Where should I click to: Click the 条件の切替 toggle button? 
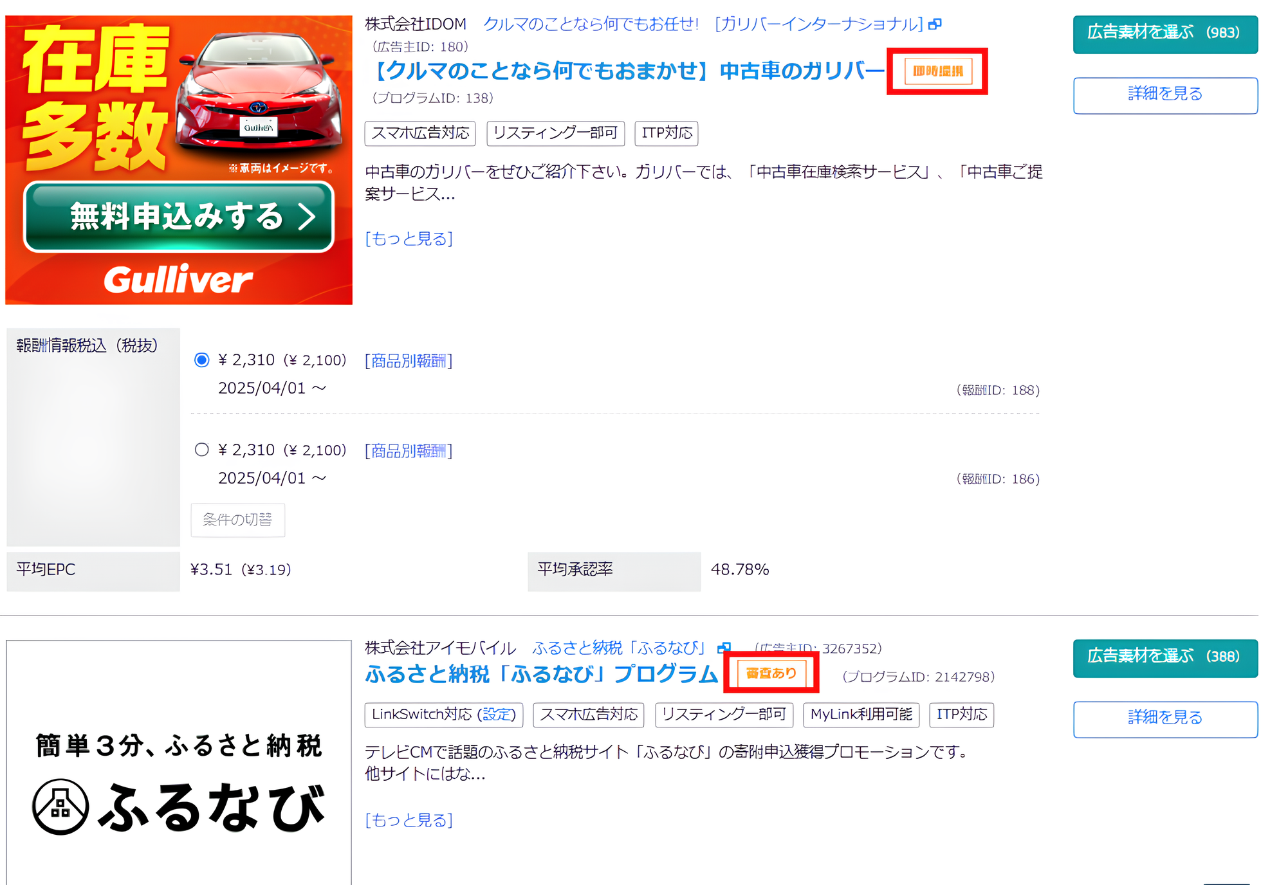237,520
